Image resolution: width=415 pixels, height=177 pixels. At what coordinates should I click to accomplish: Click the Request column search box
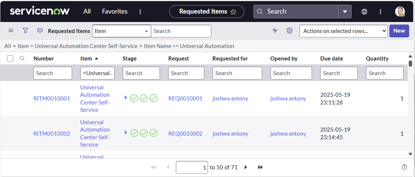(186, 73)
